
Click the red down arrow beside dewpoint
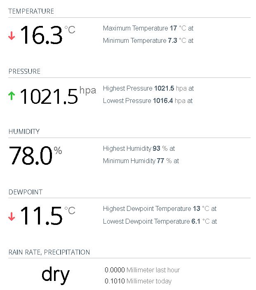click(12, 216)
